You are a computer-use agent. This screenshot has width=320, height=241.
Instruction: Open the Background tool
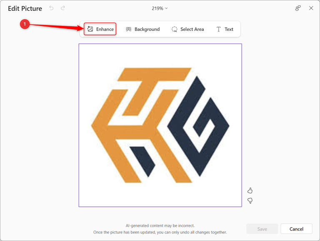click(142, 29)
